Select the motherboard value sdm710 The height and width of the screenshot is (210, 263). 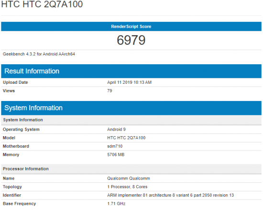[115, 146]
